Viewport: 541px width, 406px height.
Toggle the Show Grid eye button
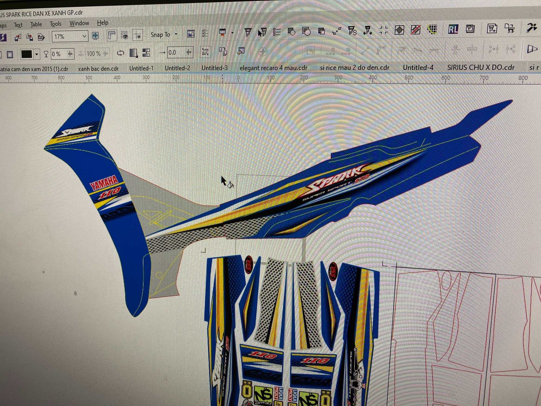[x=125, y=35]
